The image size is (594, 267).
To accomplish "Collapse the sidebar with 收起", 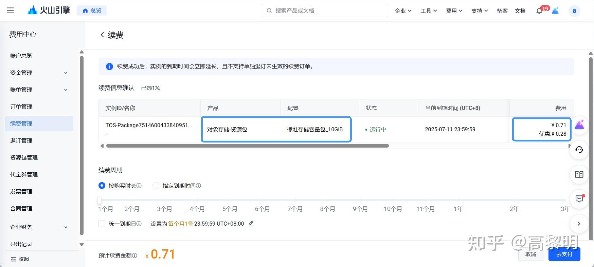I will (20, 259).
